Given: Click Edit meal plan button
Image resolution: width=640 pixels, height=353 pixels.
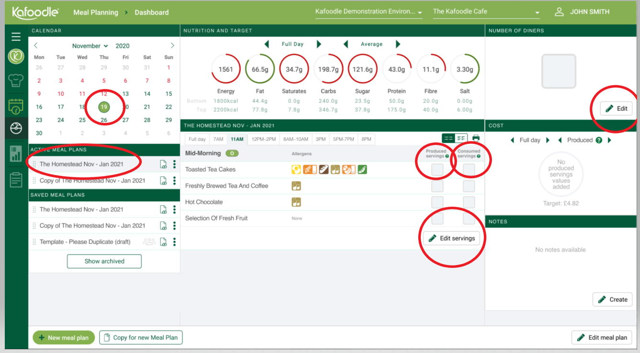Looking at the screenshot, I should [602, 337].
